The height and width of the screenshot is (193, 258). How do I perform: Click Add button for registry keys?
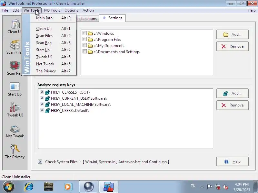click(x=232, y=93)
